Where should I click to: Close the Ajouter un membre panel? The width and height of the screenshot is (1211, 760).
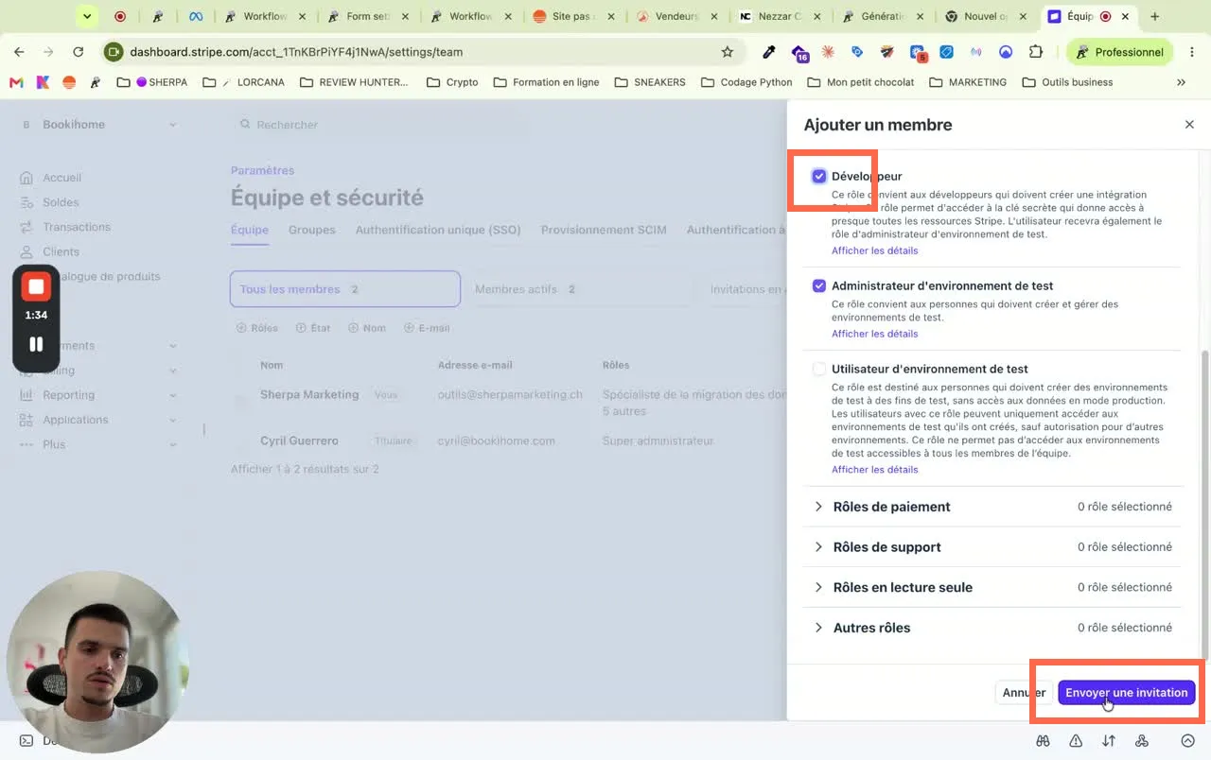[x=1189, y=125]
